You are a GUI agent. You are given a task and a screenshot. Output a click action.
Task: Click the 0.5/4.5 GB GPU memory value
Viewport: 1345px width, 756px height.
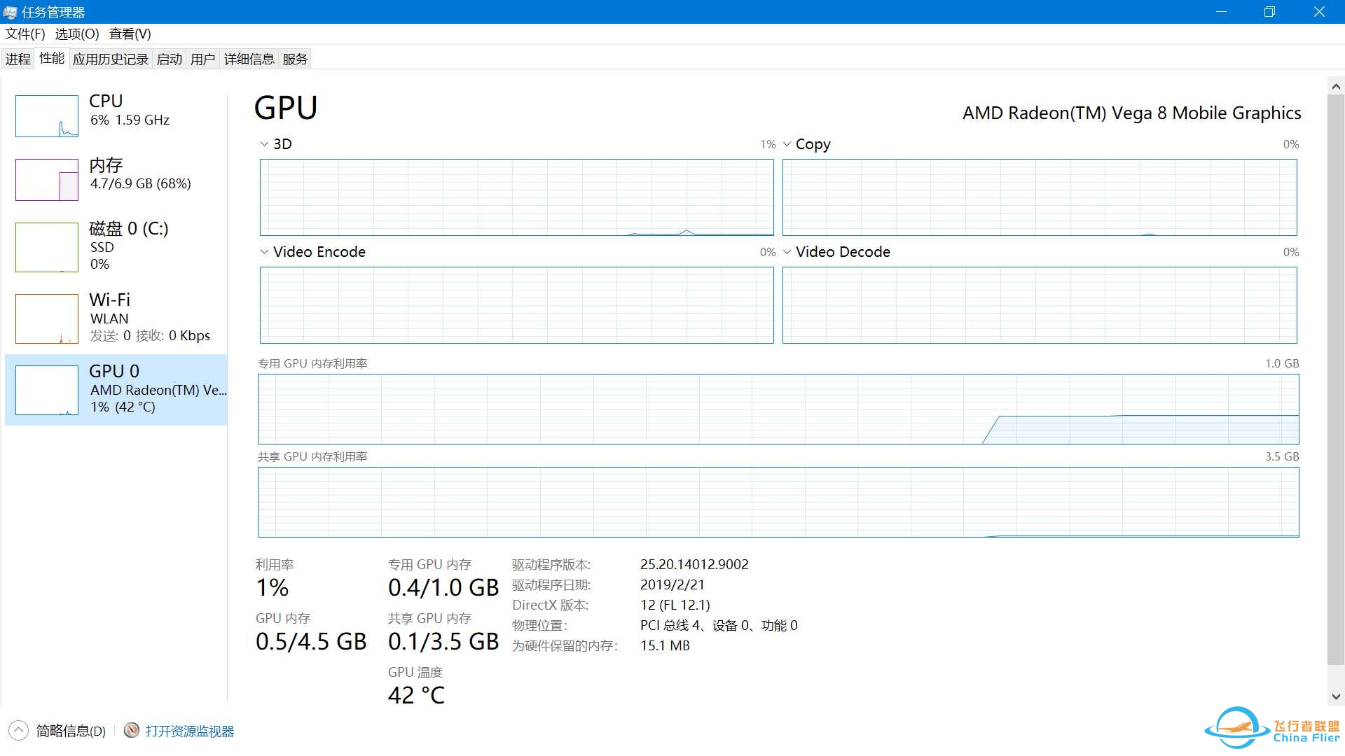point(311,641)
